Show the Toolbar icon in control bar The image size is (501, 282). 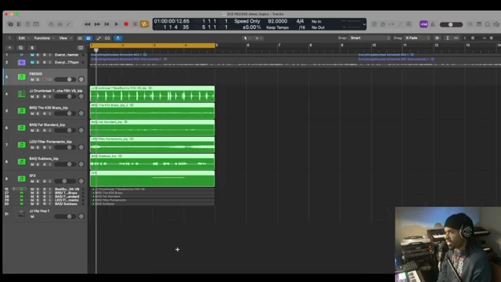click(x=36, y=24)
